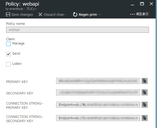
Task: Uncheck the Send claim checkbox
Action: click(9, 54)
